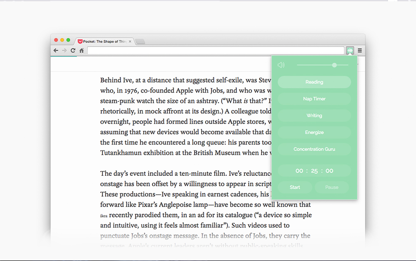Open a new browser tab
The image size is (416, 261).
point(140,42)
